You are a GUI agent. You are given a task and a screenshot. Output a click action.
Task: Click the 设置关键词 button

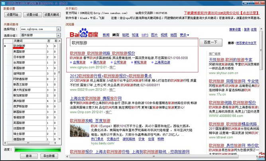(52, 15)
